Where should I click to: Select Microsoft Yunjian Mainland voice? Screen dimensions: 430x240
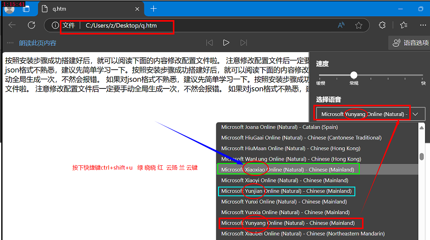point(317,191)
